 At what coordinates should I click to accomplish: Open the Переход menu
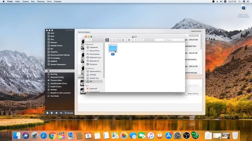41,2
